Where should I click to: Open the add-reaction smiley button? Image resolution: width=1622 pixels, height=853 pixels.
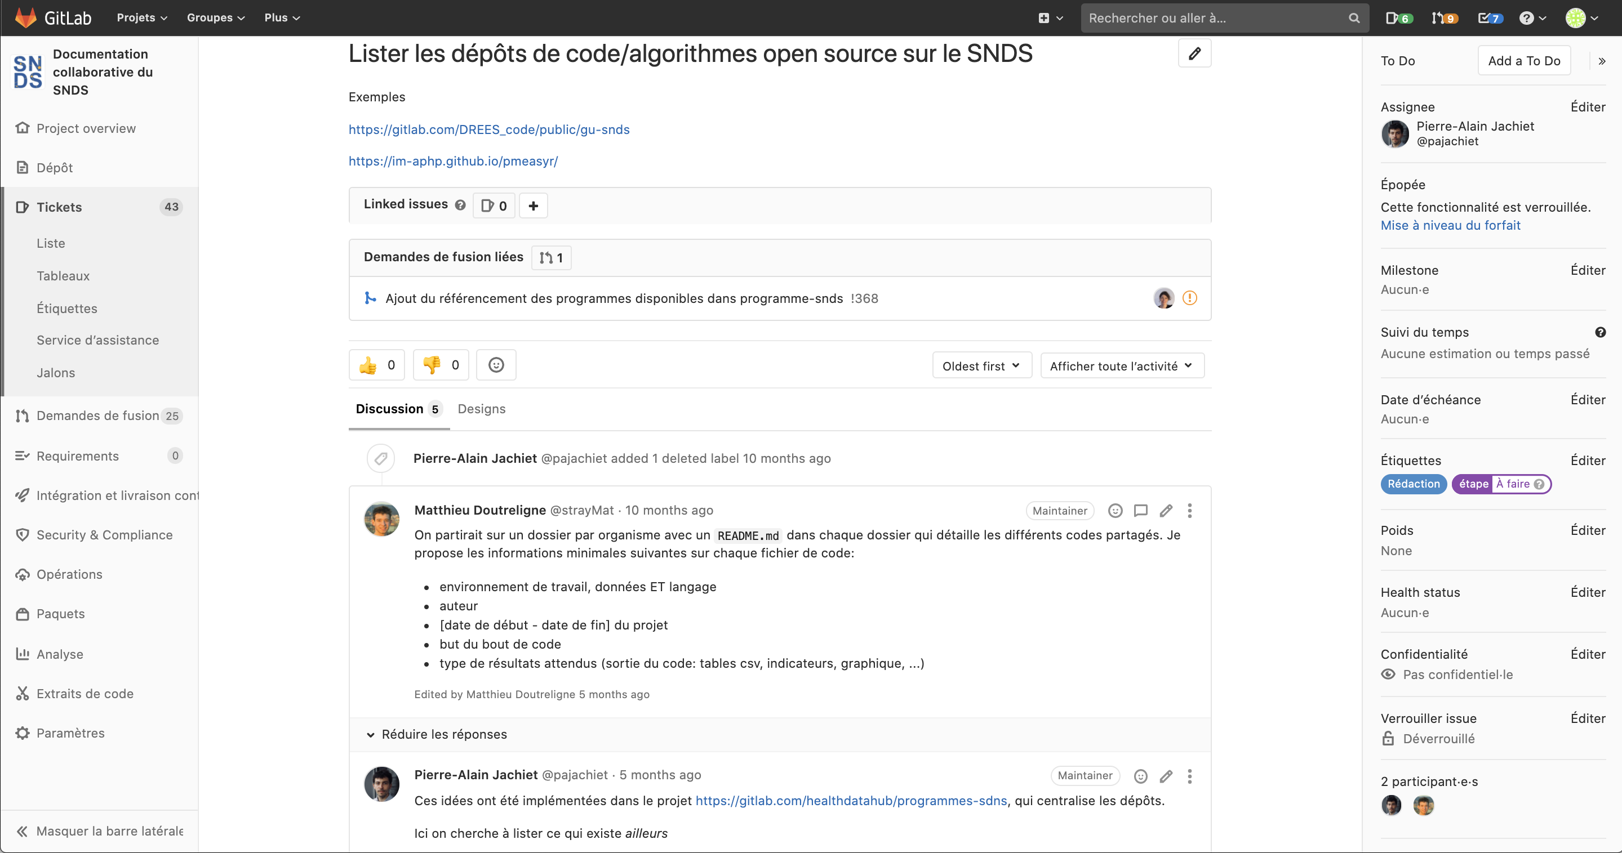pos(496,365)
